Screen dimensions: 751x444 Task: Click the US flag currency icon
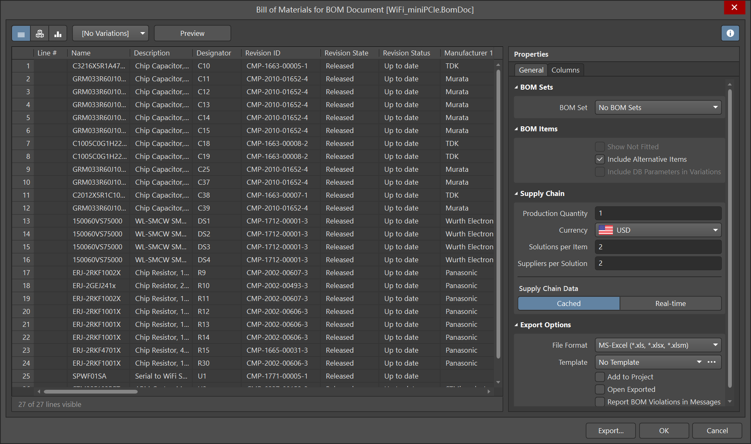click(x=606, y=230)
